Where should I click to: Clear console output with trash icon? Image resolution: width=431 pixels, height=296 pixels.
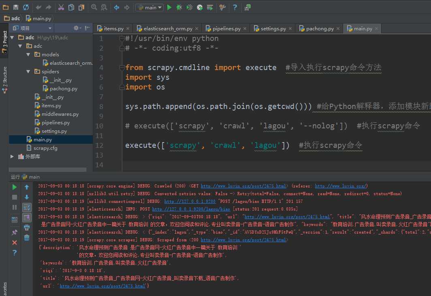coord(27,237)
